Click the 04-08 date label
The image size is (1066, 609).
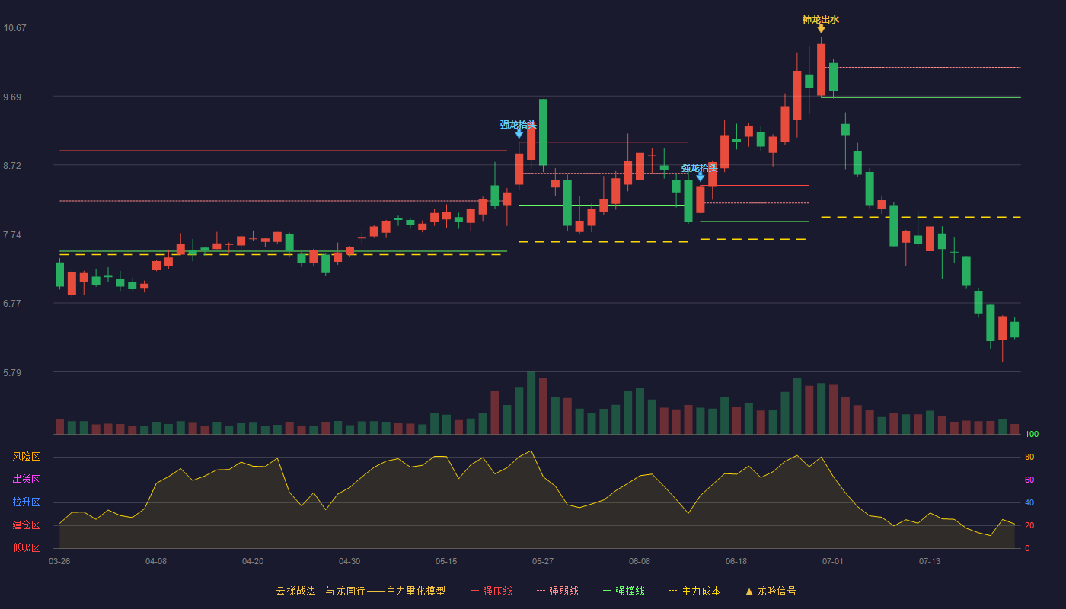pos(156,561)
